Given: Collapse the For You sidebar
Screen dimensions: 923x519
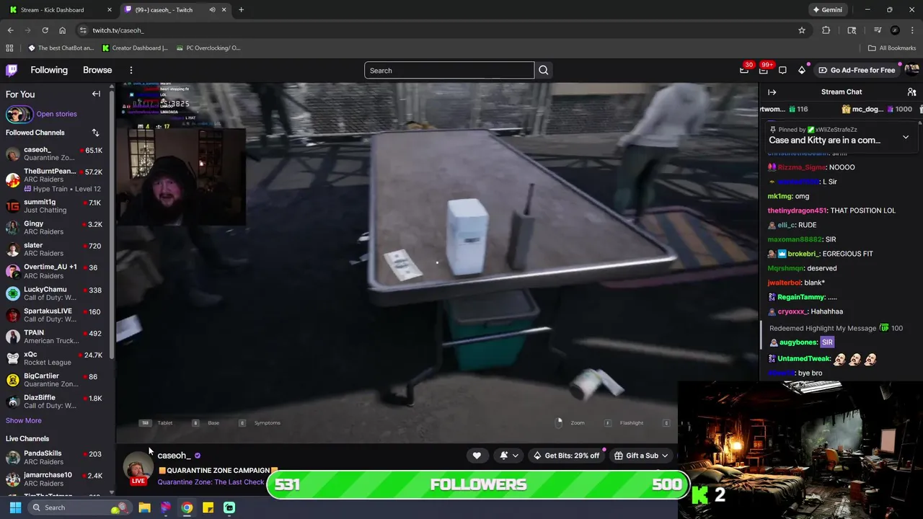Looking at the screenshot, I should click(96, 94).
